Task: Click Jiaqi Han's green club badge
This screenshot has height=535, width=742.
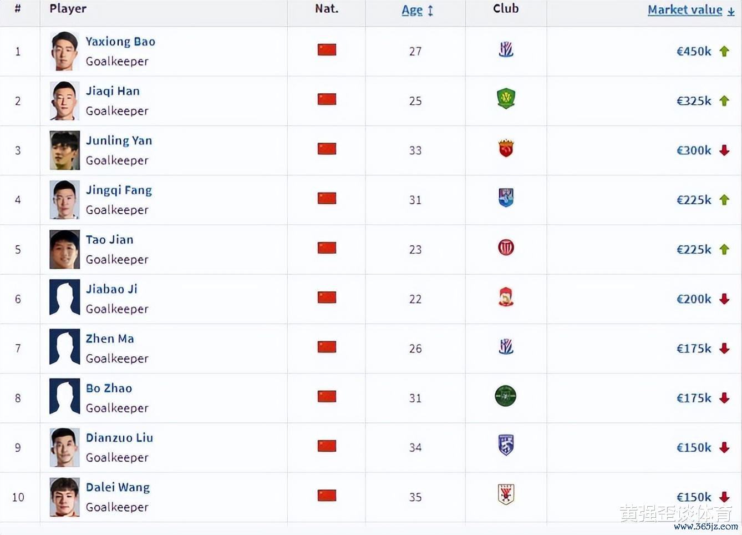Action: coord(506,99)
